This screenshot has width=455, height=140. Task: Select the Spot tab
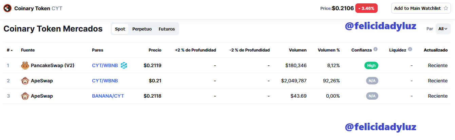120,29
